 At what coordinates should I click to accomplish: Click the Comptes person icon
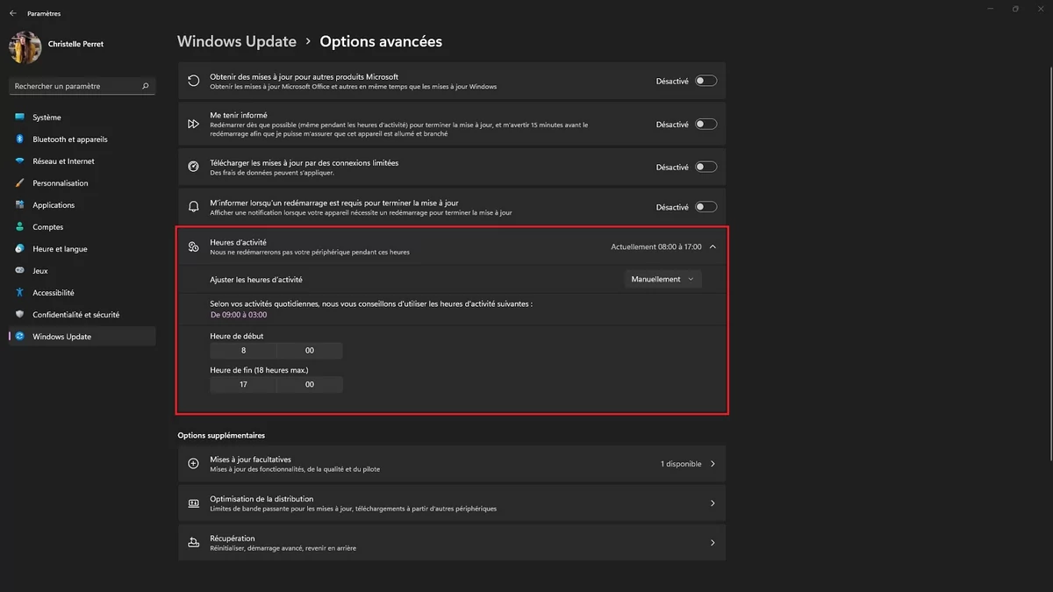[20, 227]
